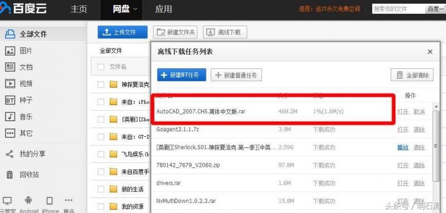Select the 视频 video icon in sidebar
Viewport: 446px width, 213px height.
10,83
